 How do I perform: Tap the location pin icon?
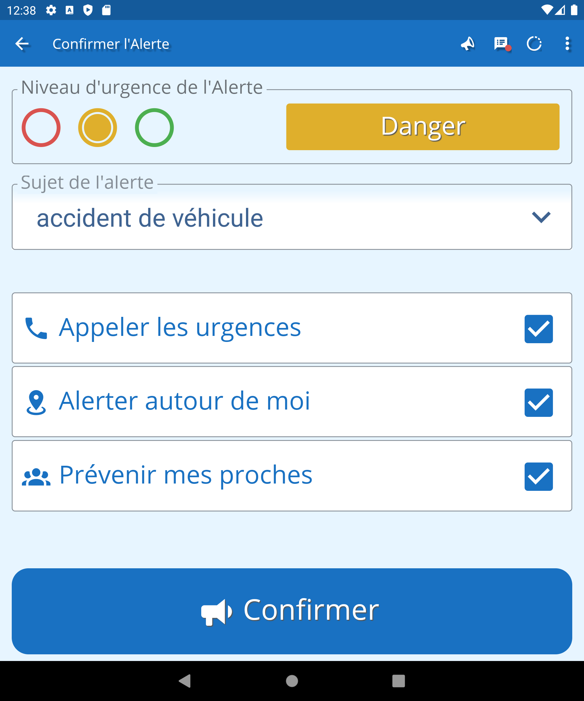[x=36, y=402]
